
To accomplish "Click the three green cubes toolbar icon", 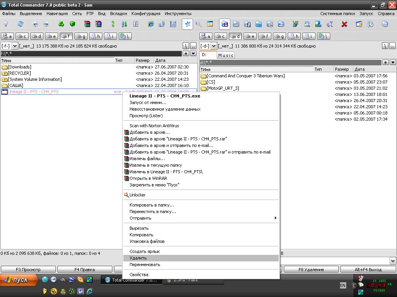I will (x=61, y=24).
